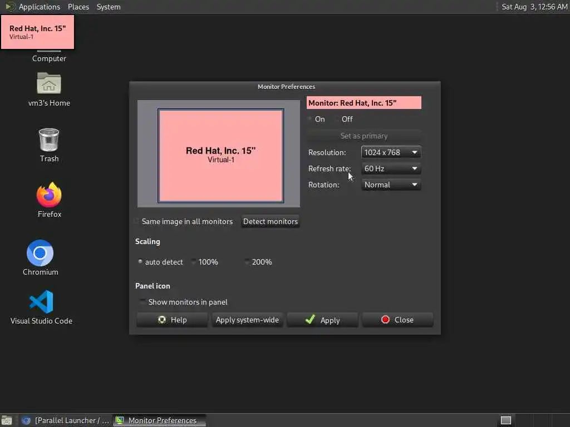Click the show desktop icon in bottom panel
This screenshot has height=427, width=570.
7,420
